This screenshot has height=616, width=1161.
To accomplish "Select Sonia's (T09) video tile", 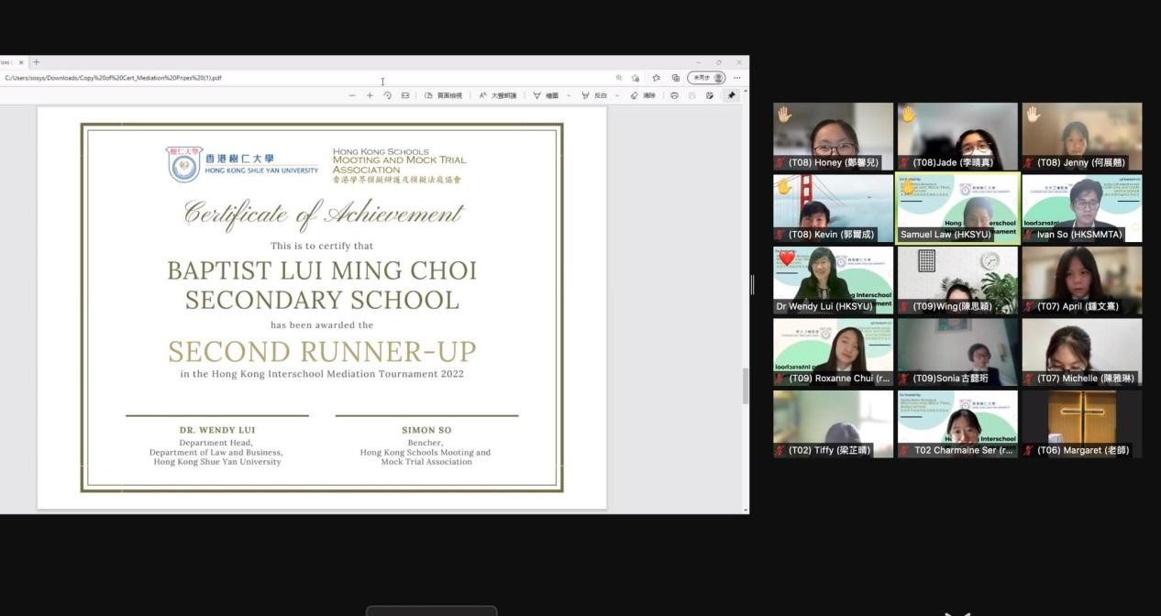I will (x=957, y=352).
